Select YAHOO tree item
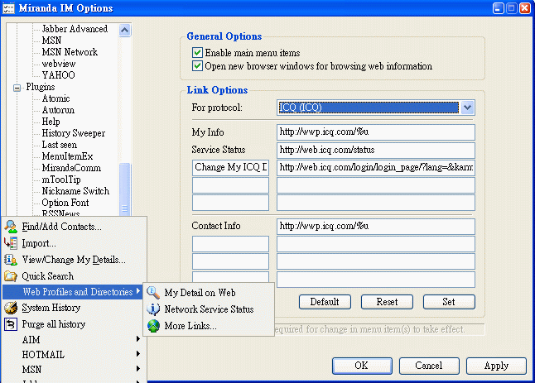 (58, 75)
